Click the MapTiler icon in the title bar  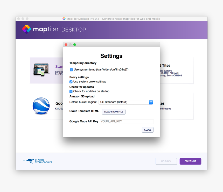(64, 19)
